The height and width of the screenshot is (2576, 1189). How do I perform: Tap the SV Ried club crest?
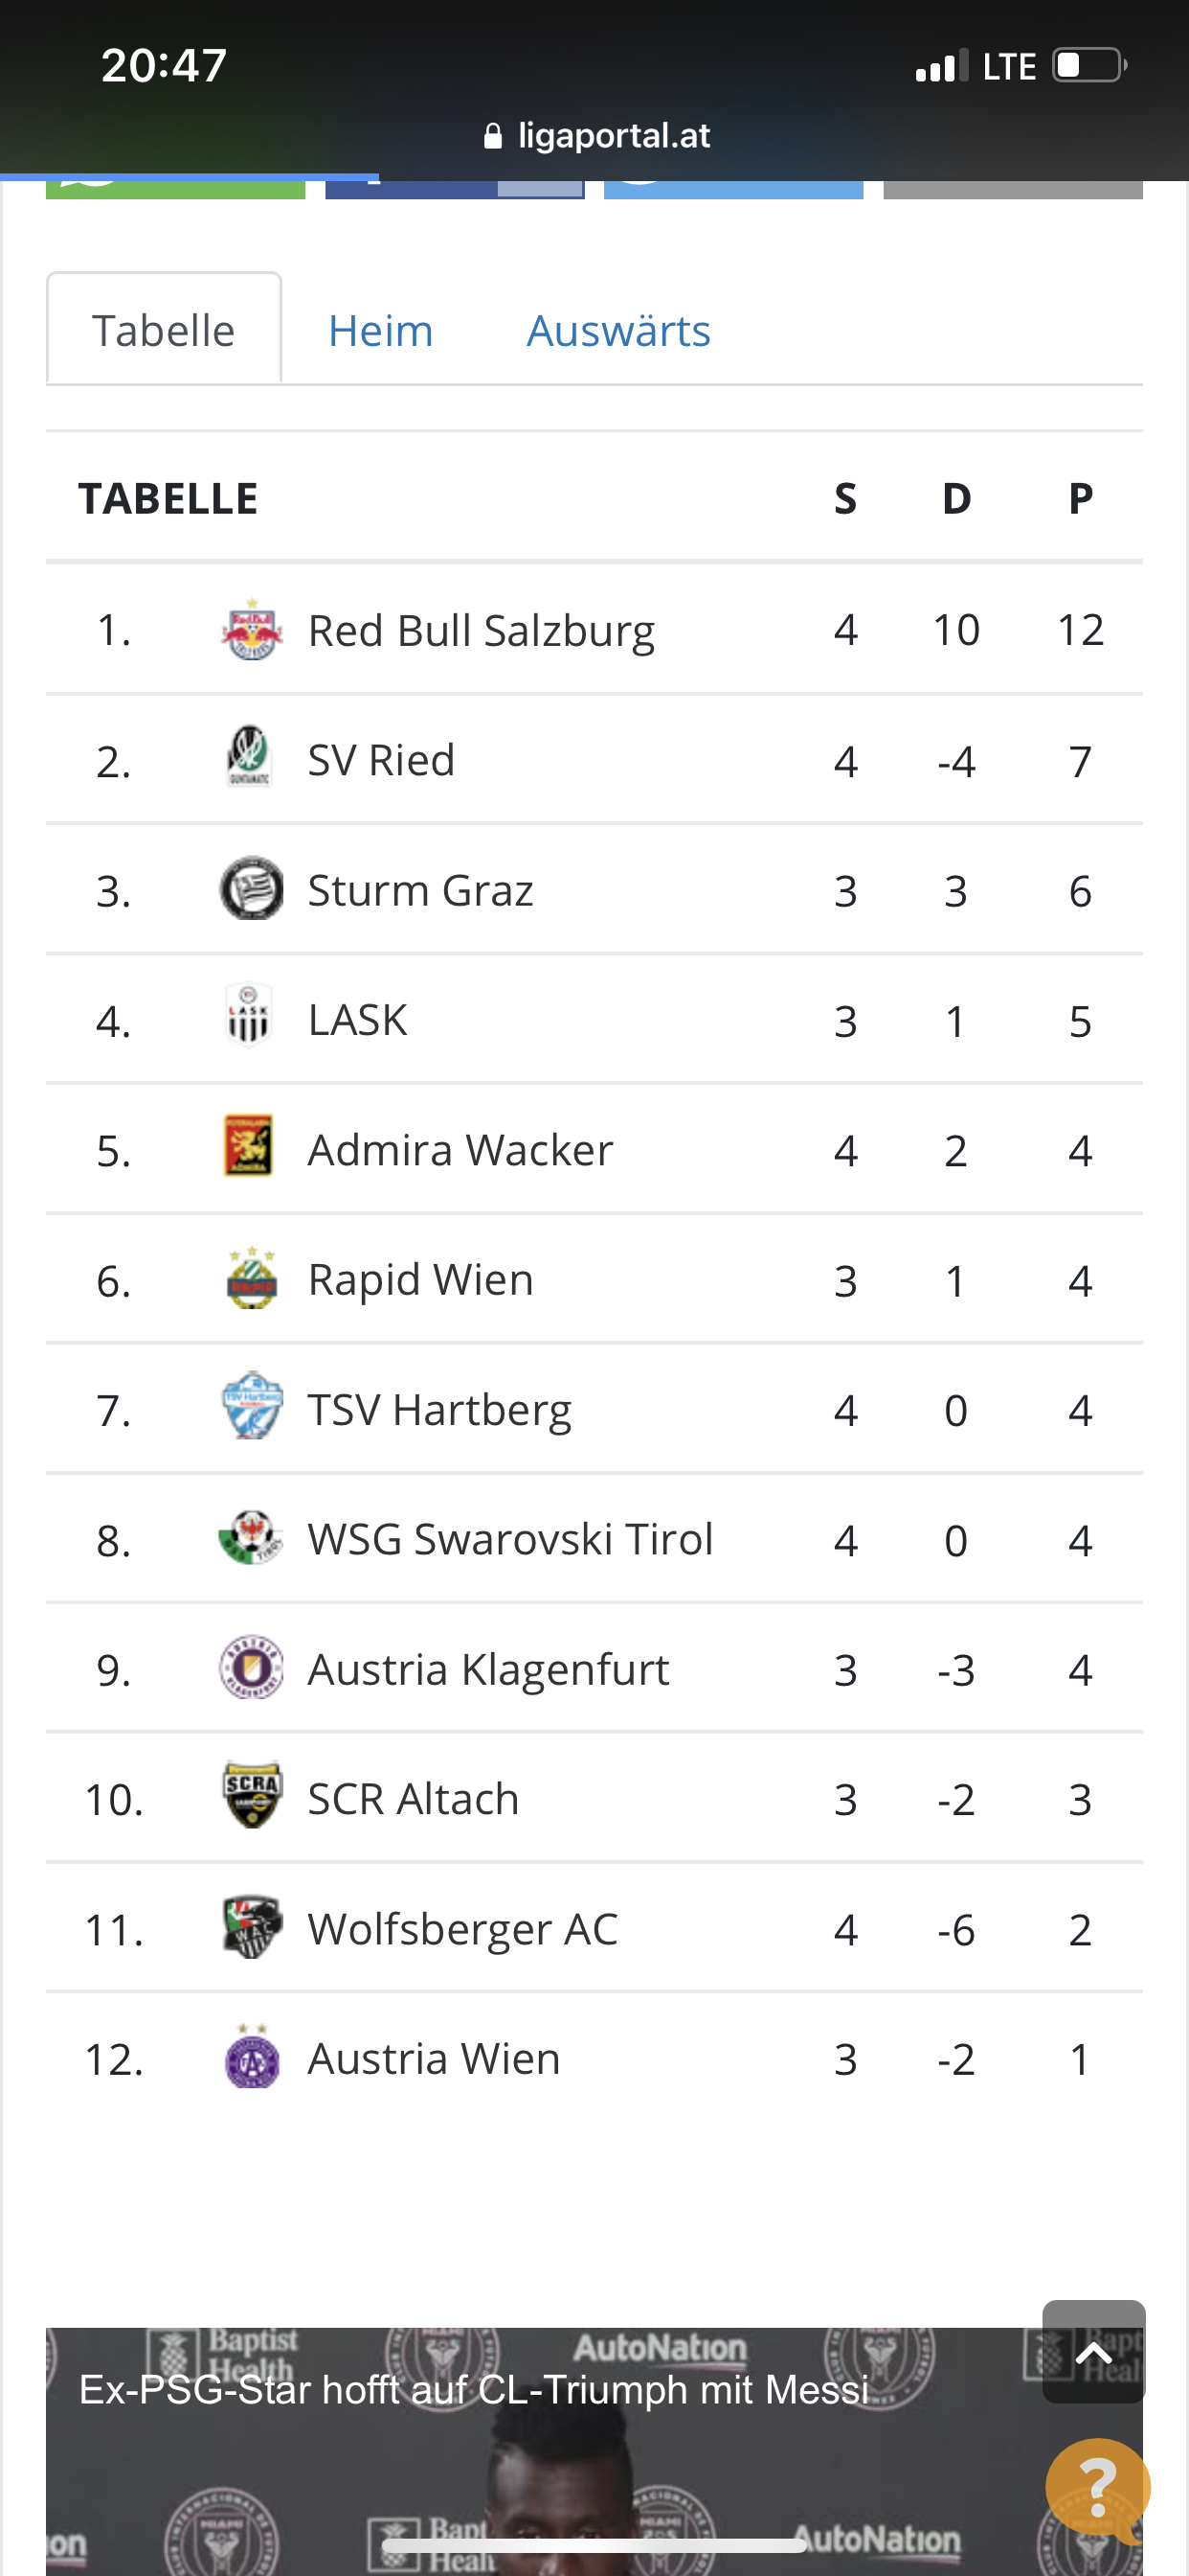click(250, 758)
